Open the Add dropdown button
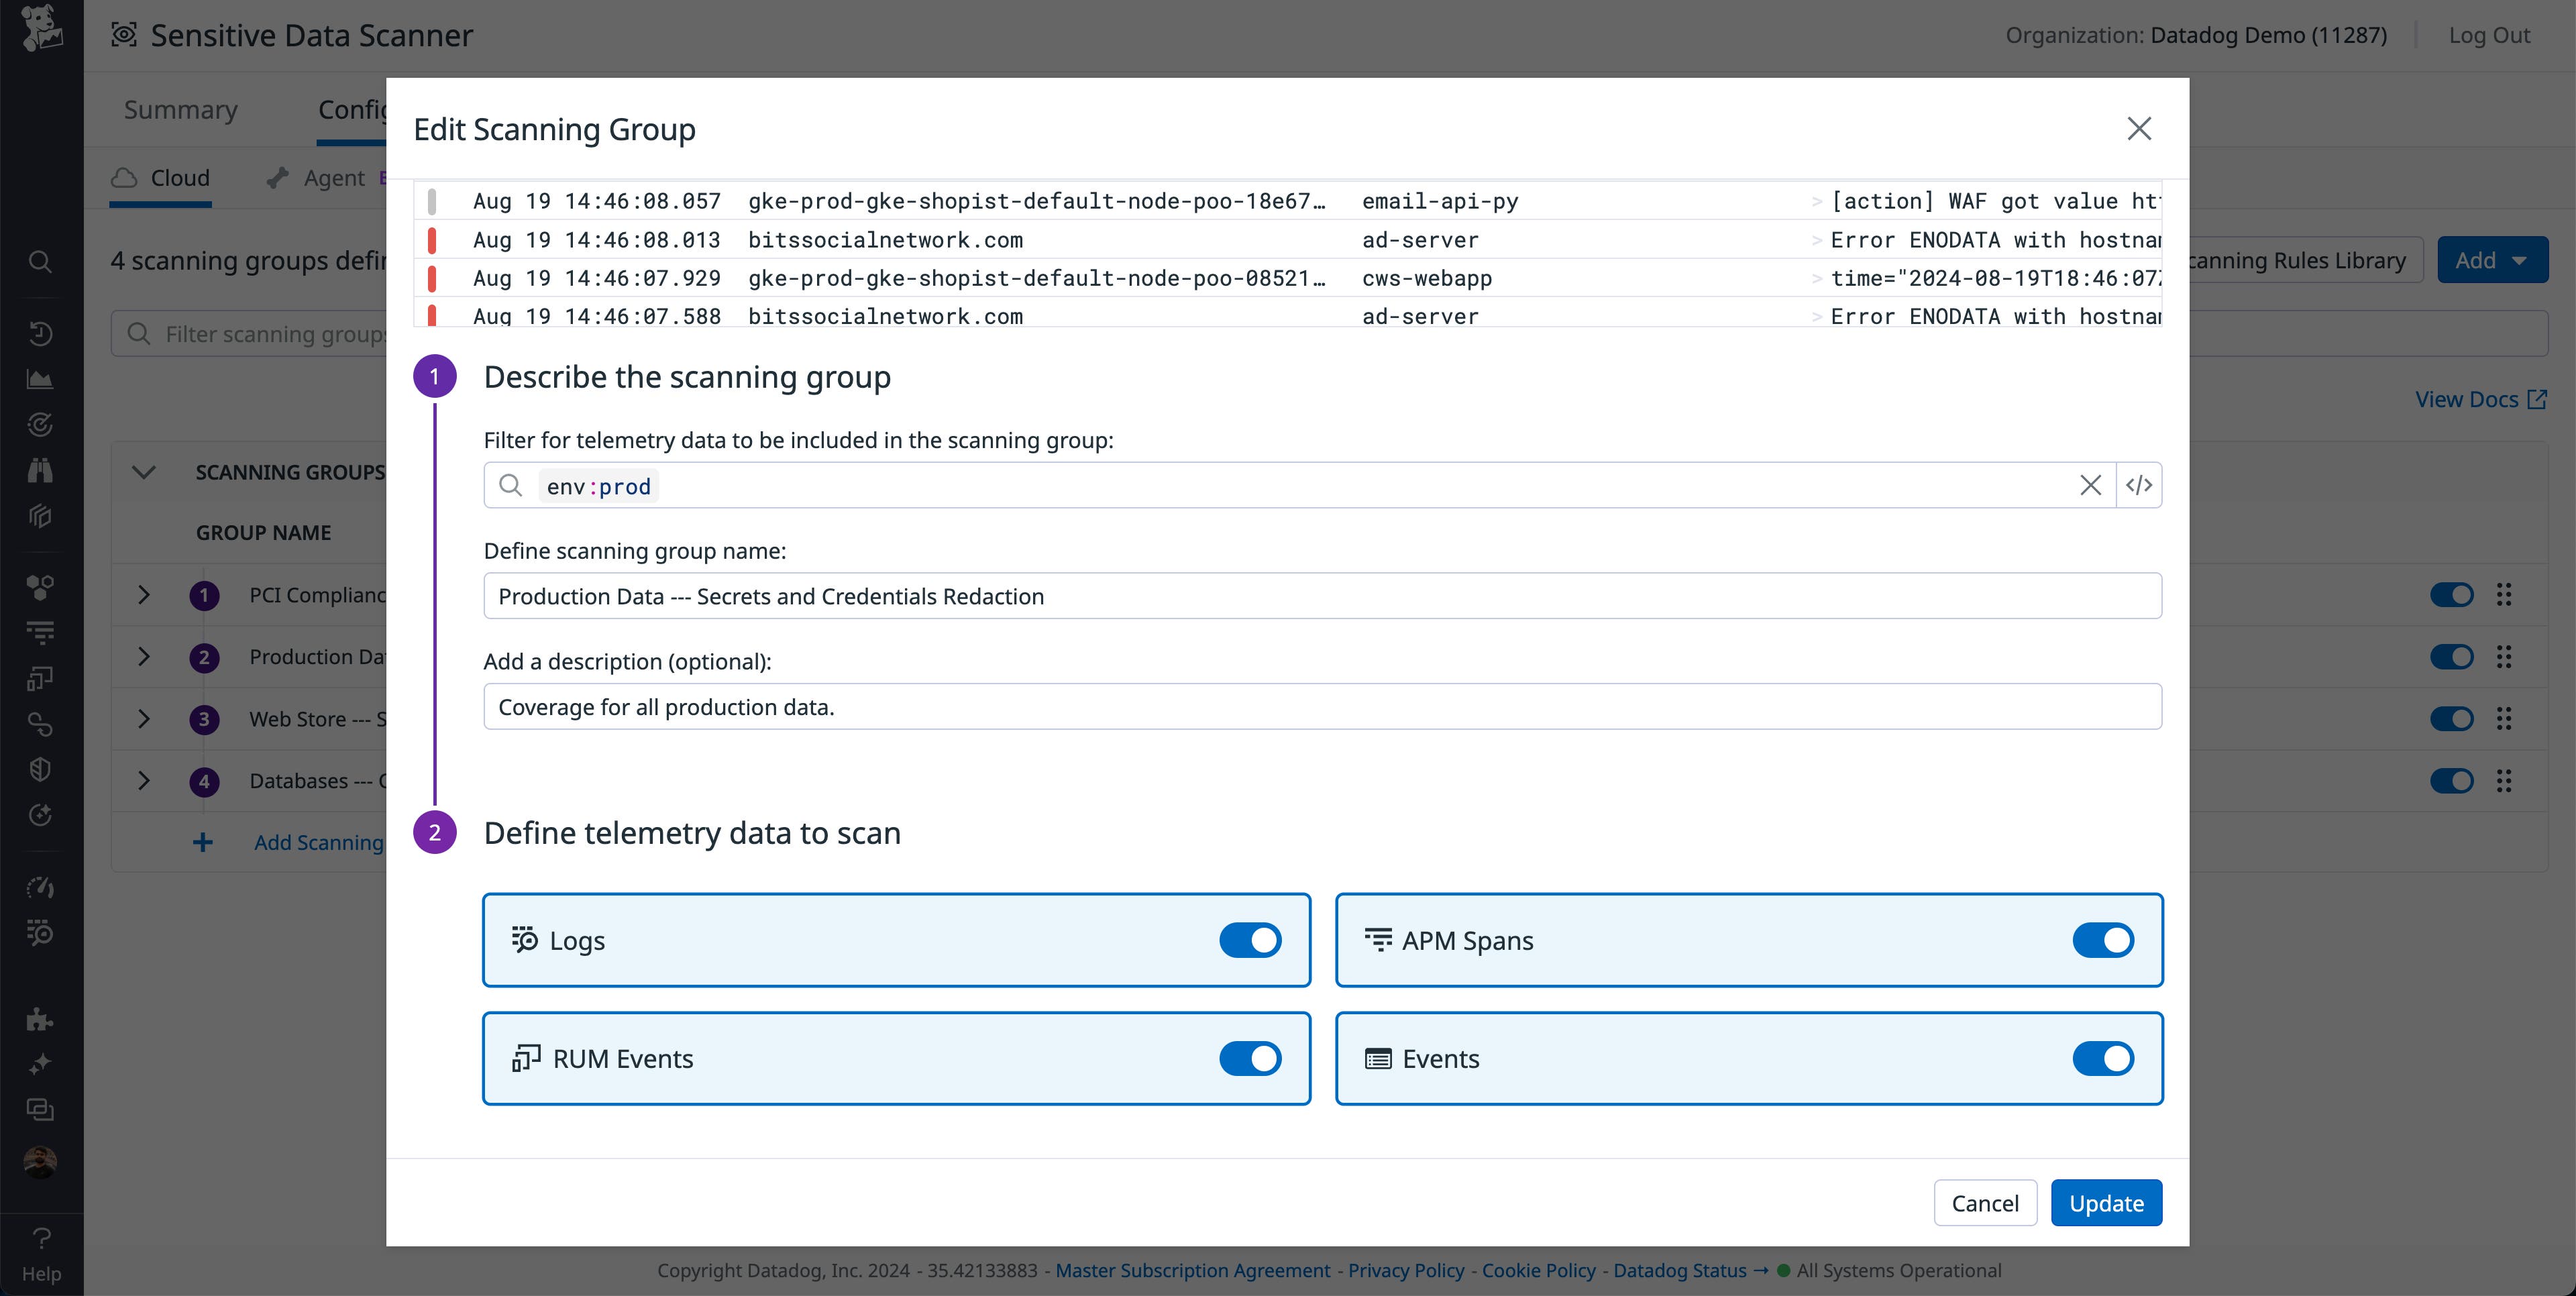Viewport: 2576px width, 1296px height. click(2492, 260)
